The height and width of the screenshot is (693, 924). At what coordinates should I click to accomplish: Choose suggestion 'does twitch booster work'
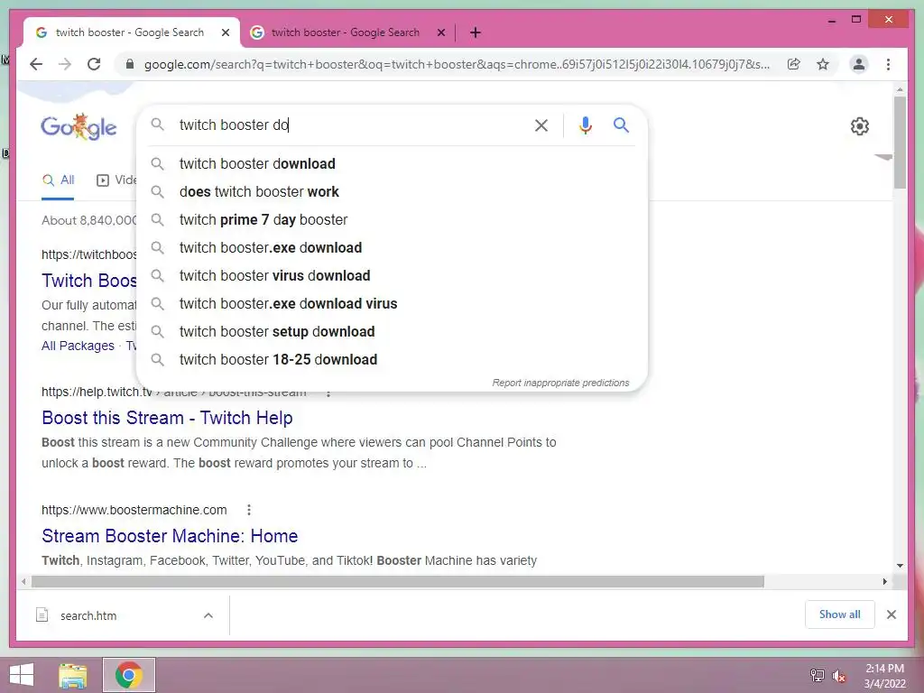click(x=392, y=191)
